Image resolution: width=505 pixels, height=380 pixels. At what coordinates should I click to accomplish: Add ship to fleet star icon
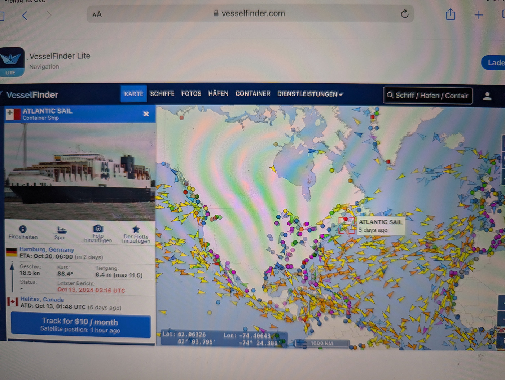(x=136, y=229)
